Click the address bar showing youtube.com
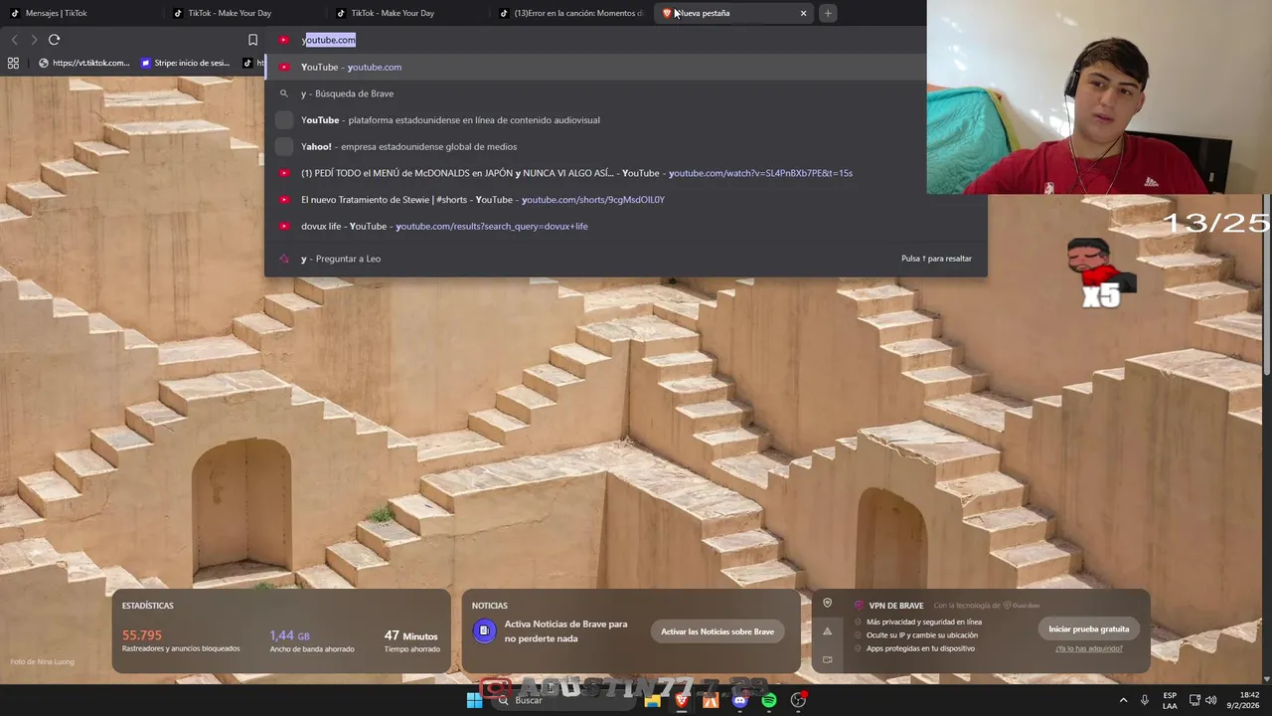This screenshot has height=716, width=1272. click(596, 40)
